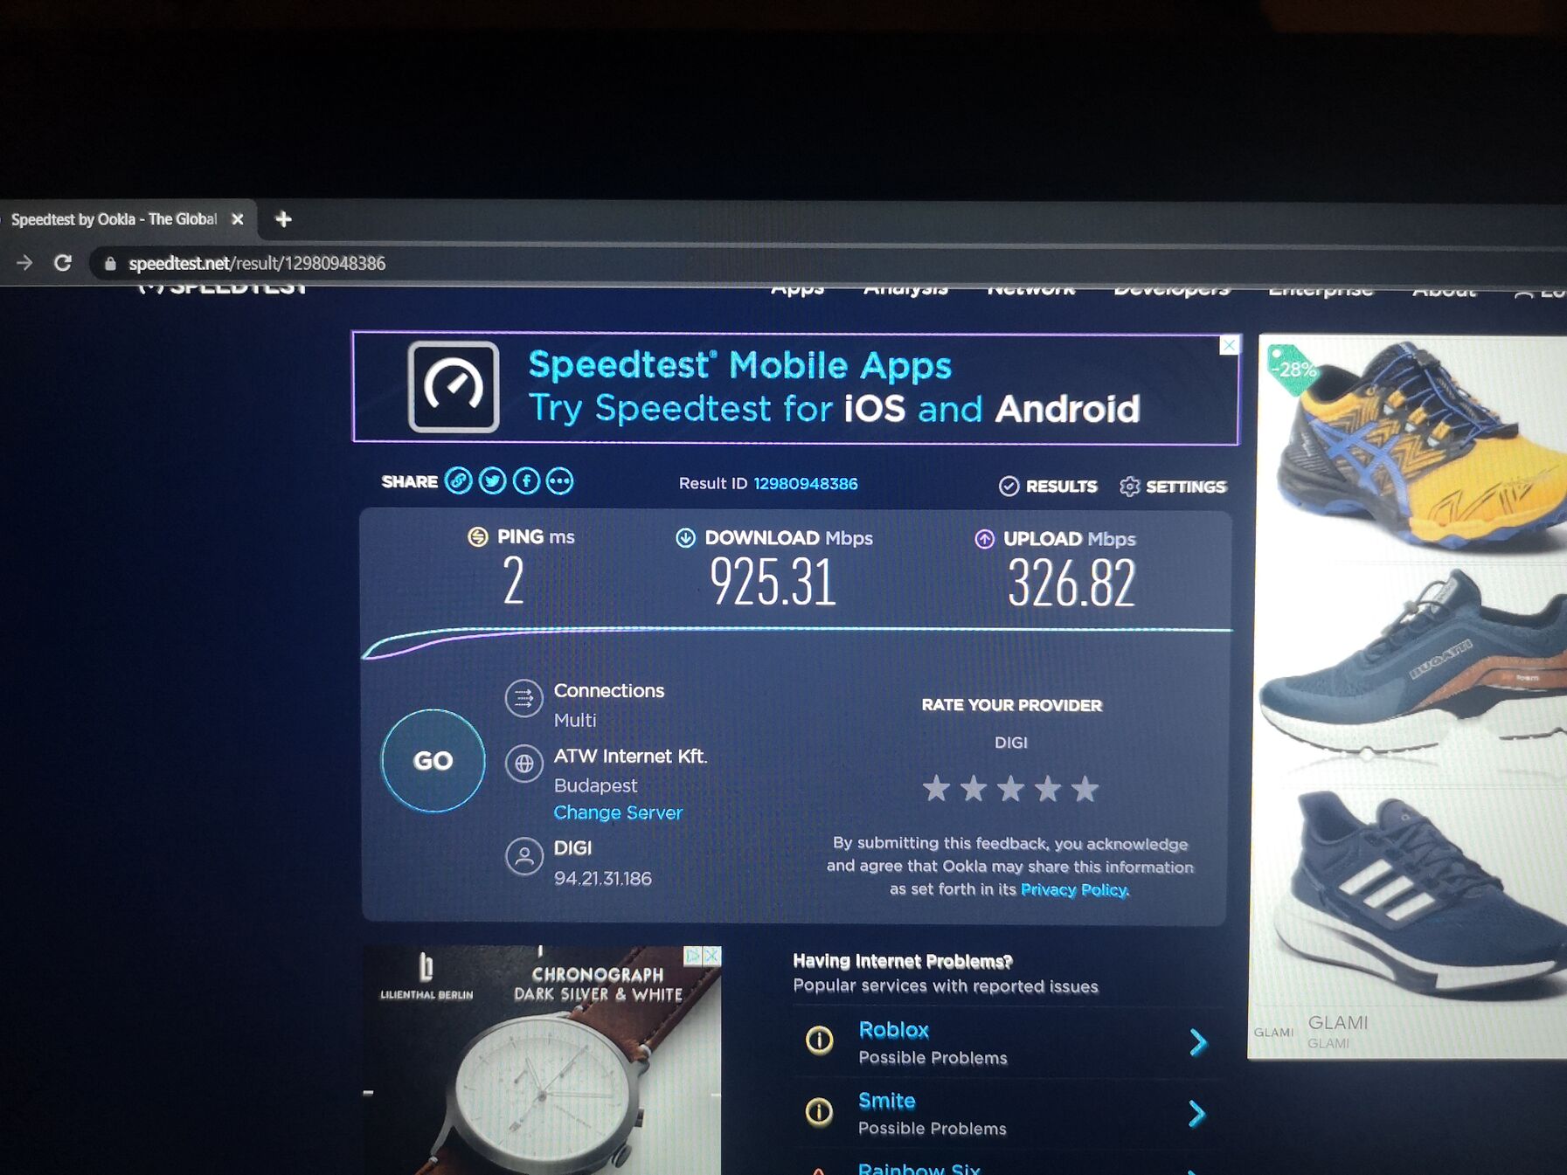Click the Connections Multi mode icon

(523, 698)
